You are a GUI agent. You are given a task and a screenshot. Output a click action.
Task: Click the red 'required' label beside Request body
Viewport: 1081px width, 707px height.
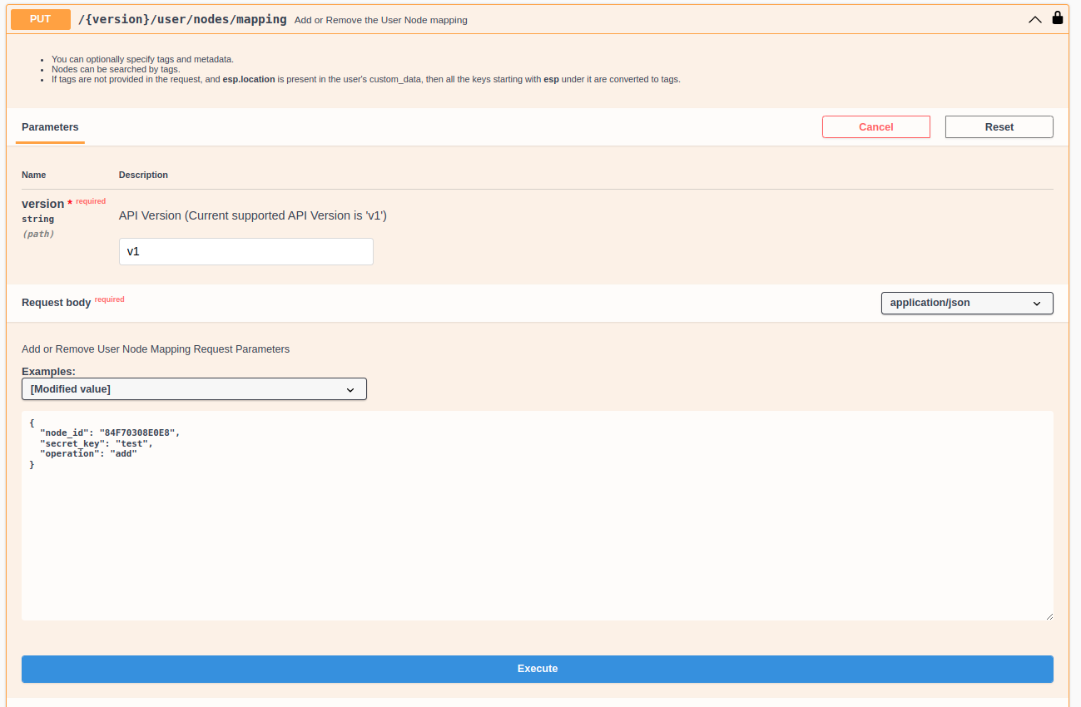(109, 299)
